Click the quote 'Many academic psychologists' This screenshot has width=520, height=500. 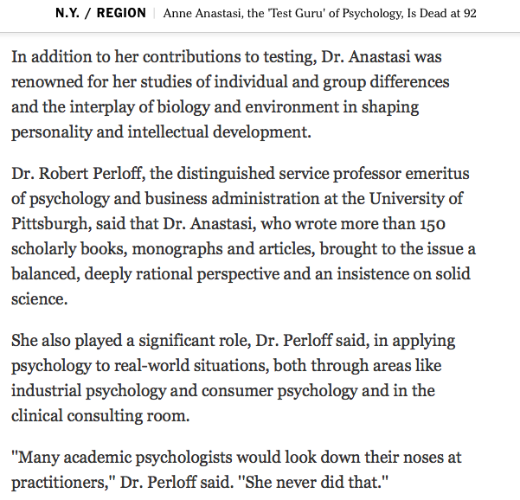[130, 456]
